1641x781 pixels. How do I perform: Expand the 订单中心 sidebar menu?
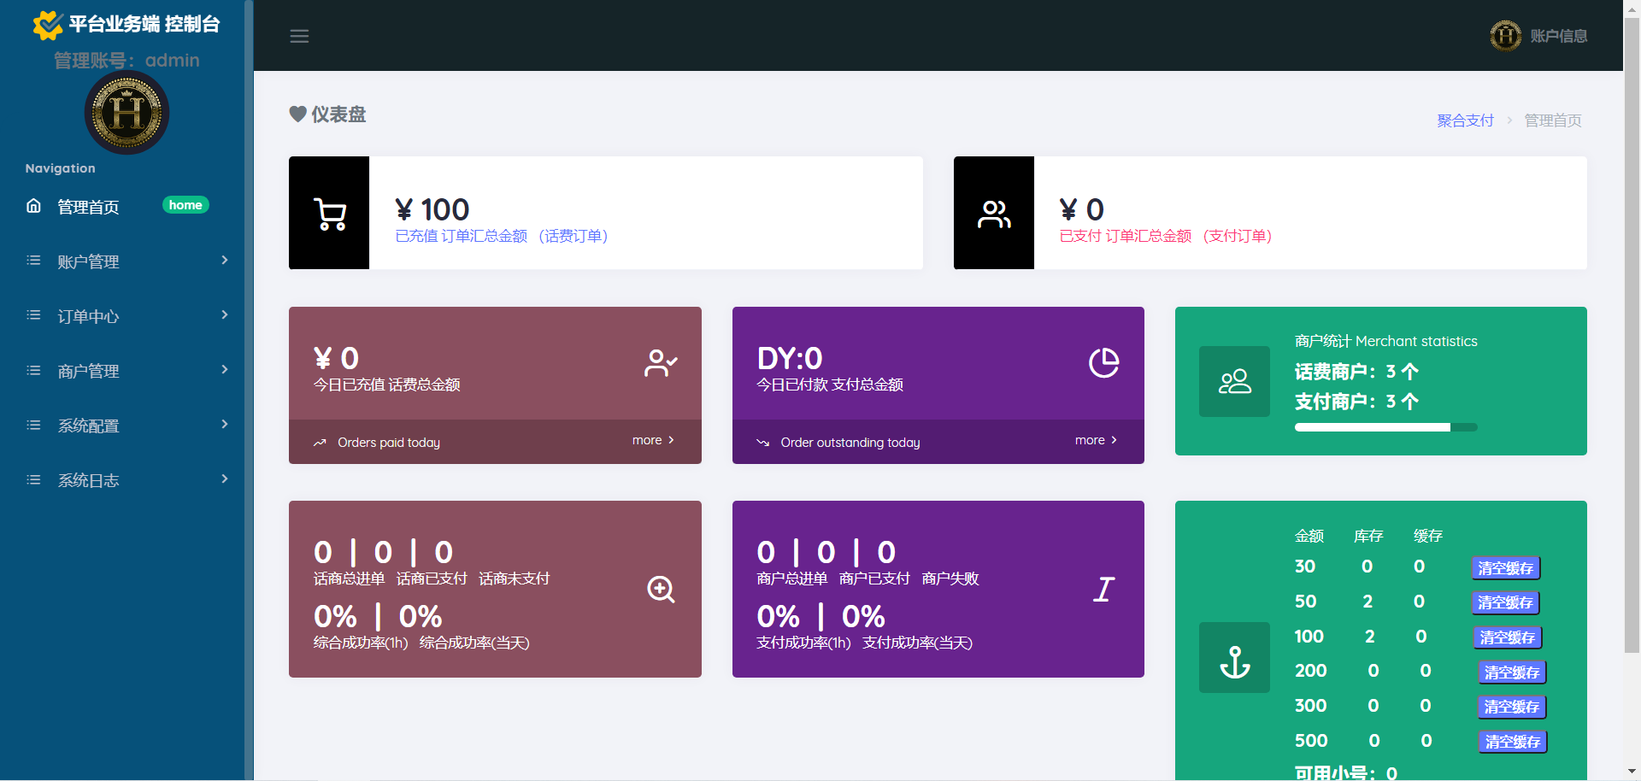tap(126, 316)
